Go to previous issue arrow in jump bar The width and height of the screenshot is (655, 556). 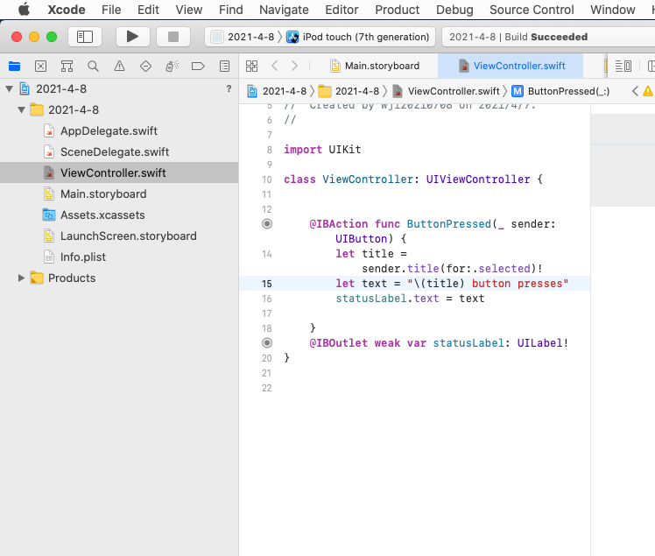pyautogui.click(x=635, y=91)
